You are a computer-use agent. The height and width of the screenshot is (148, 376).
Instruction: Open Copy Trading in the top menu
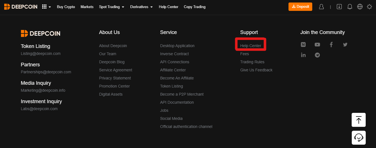click(195, 7)
